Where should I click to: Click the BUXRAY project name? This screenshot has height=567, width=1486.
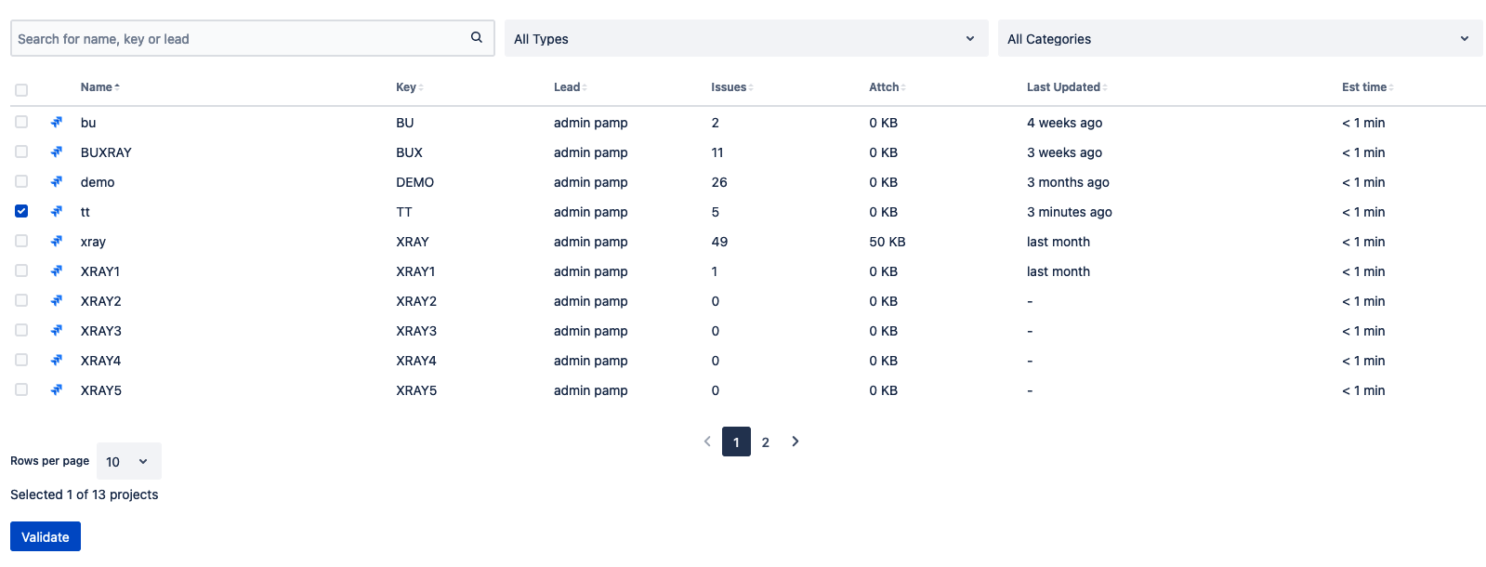[x=106, y=152]
